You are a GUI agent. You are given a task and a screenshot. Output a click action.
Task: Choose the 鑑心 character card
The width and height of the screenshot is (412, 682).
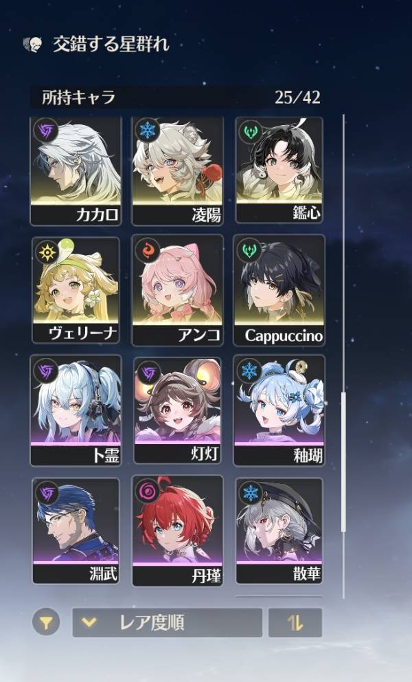point(279,170)
